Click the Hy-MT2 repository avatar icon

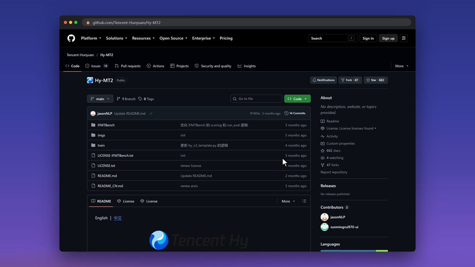[x=90, y=80]
